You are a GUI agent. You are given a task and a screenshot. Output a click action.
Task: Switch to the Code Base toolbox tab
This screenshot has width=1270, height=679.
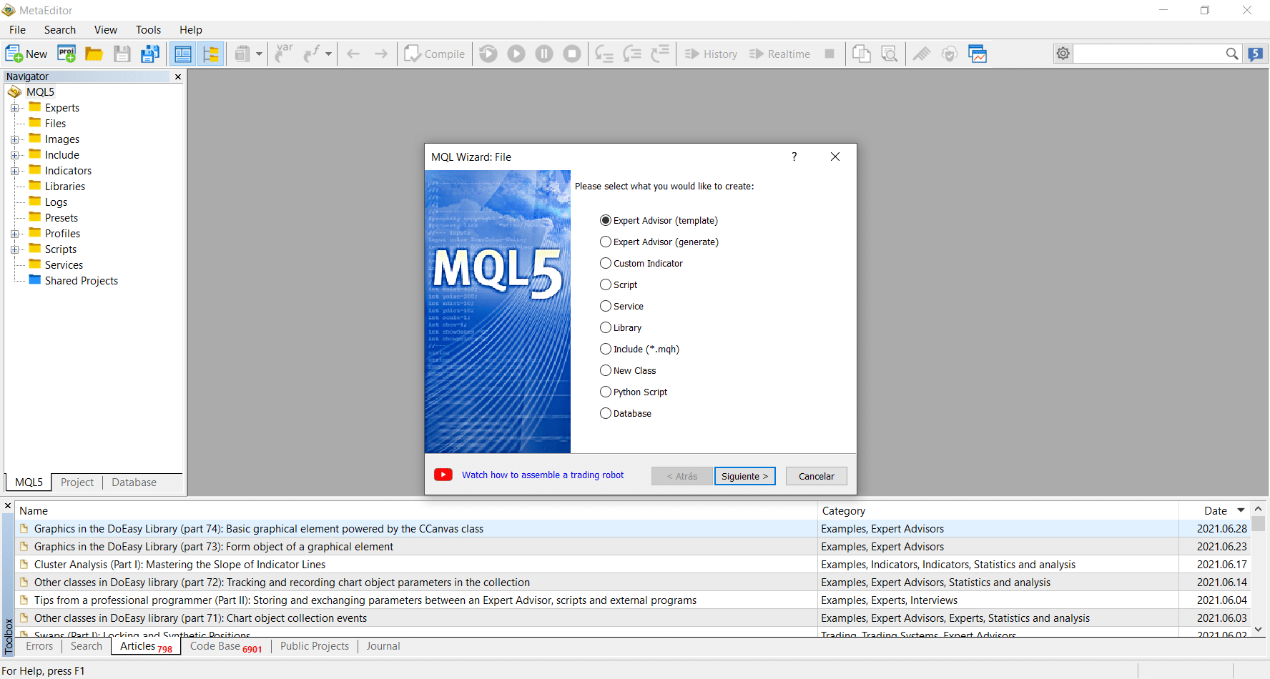pyautogui.click(x=226, y=646)
